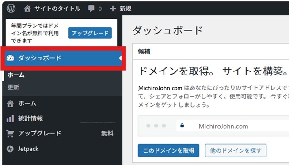
Task: Click MichiroJohn.com in the address preview bar
Action: pyautogui.click(x=223, y=126)
